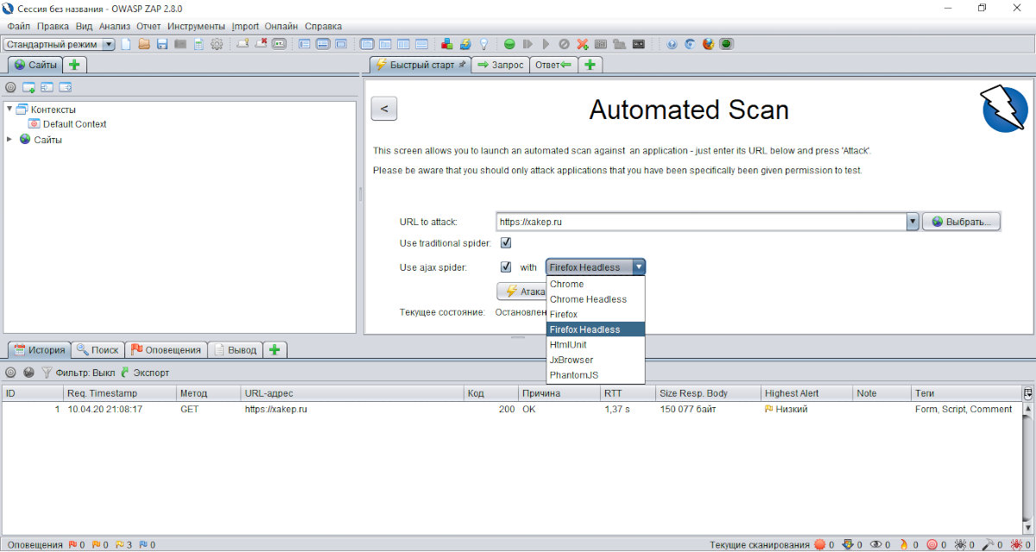The height and width of the screenshot is (552, 1036).
Task: Click the Manage Add-ons colored blocks icon
Action: (x=446, y=44)
